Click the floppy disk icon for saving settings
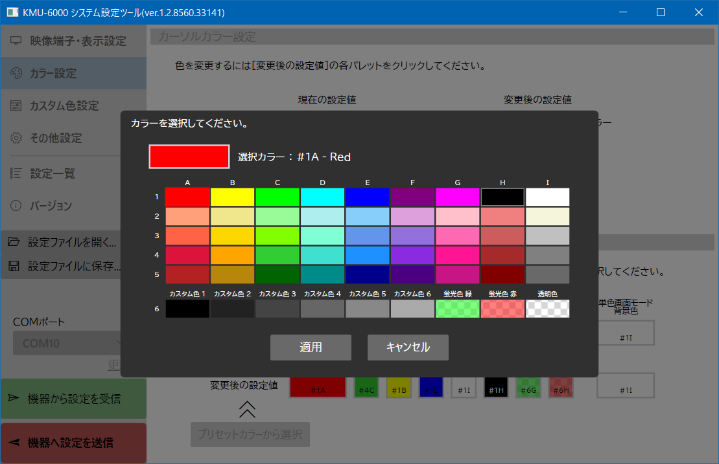 pyautogui.click(x=13, y=266)
